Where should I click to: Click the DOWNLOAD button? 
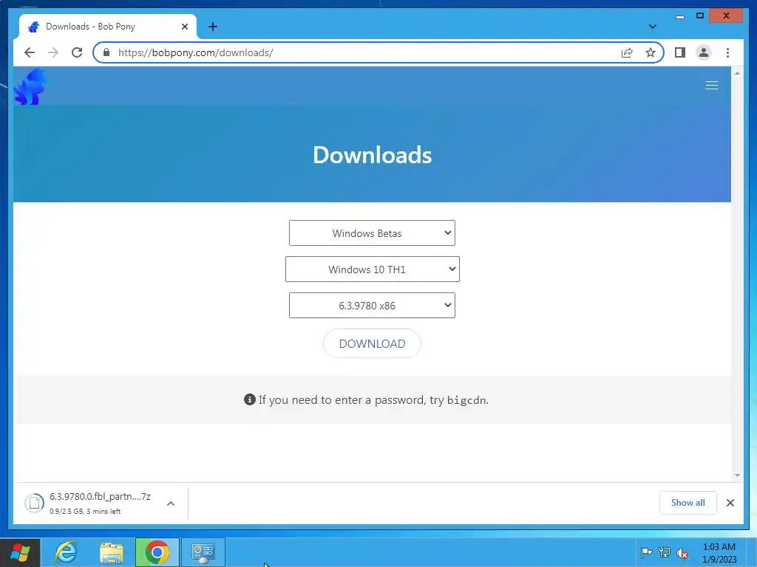[x=372, y=343]
